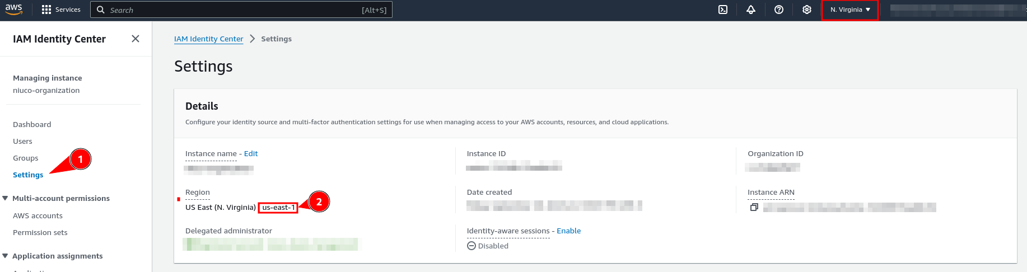Edit the instance name
The height and width of the screenshot is (272, 1027).
click(x=251, y=153)
